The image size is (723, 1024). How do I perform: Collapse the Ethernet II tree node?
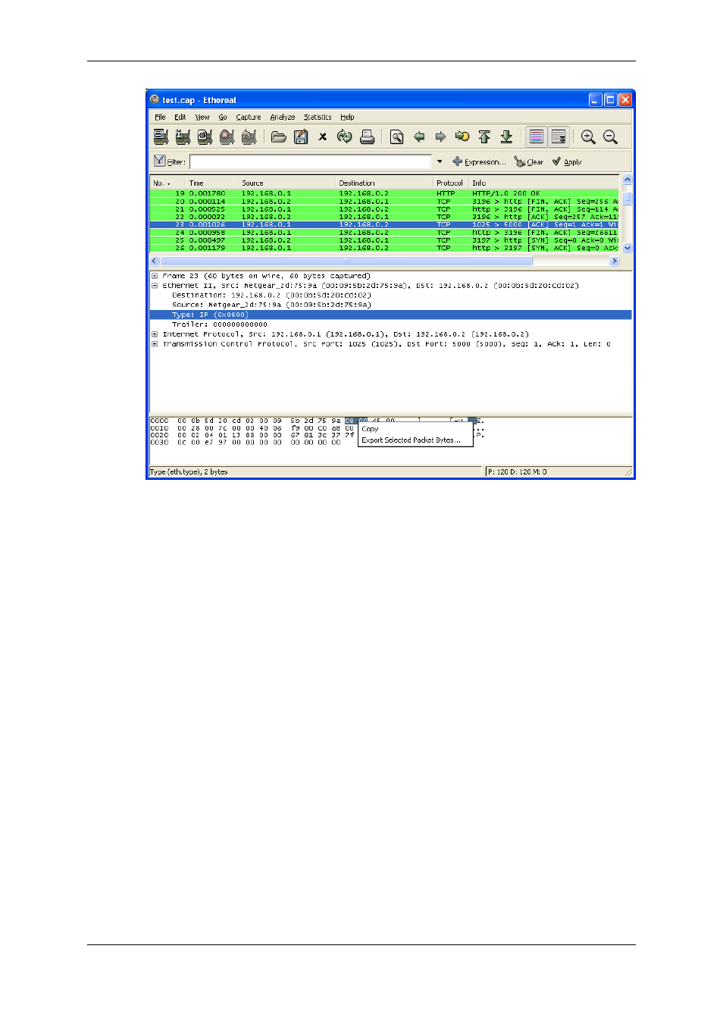point(155,286)
